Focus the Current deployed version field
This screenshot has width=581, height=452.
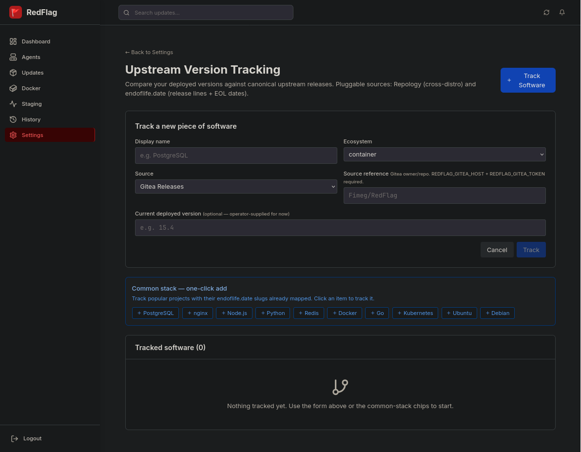(x=340, y=228)
